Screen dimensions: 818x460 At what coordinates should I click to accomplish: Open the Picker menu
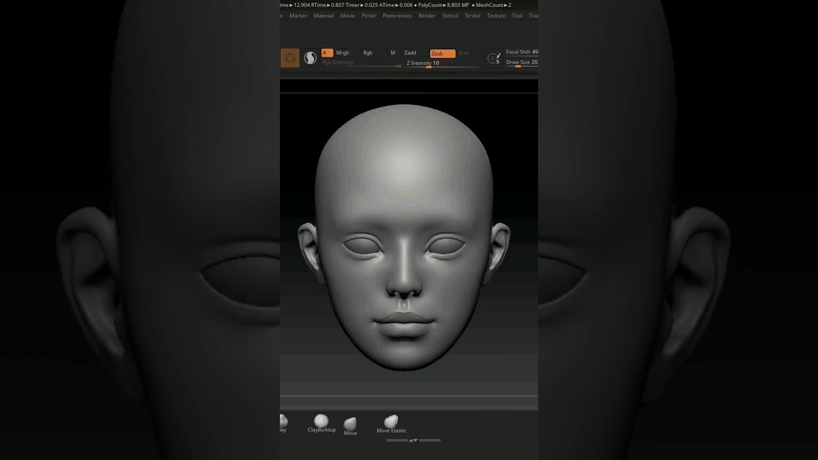coord(369,15)
